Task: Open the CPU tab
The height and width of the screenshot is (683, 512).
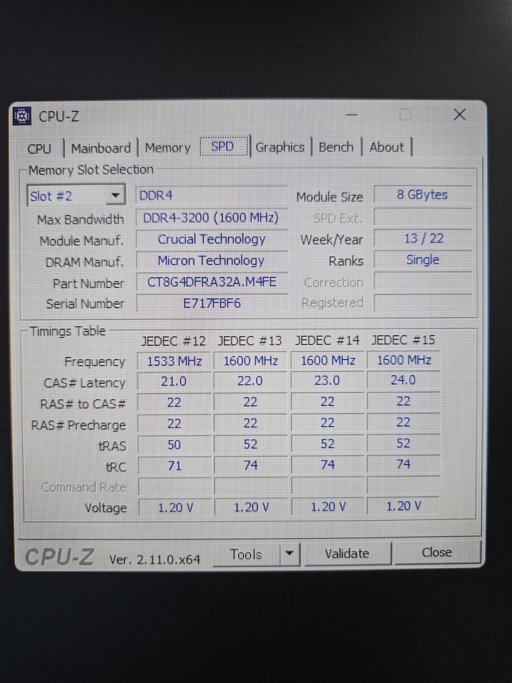Action: click(39, 149)
